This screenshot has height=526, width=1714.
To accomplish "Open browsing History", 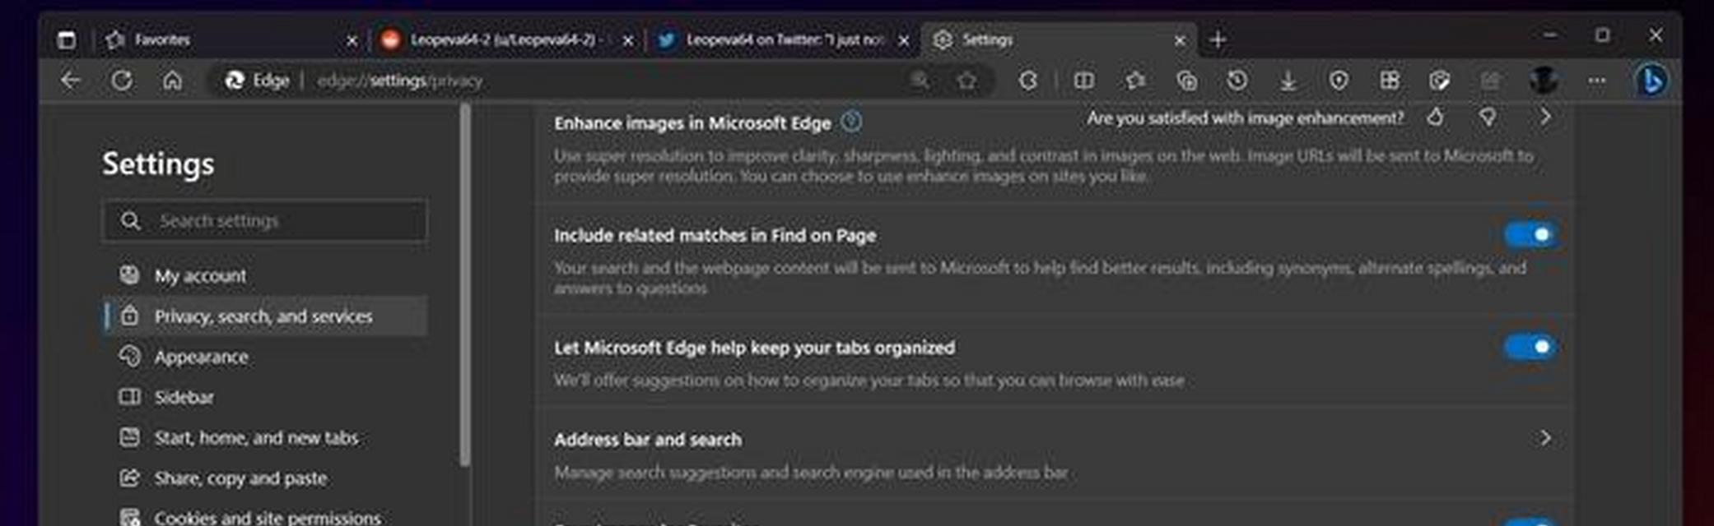I will tap(1237, 81).
